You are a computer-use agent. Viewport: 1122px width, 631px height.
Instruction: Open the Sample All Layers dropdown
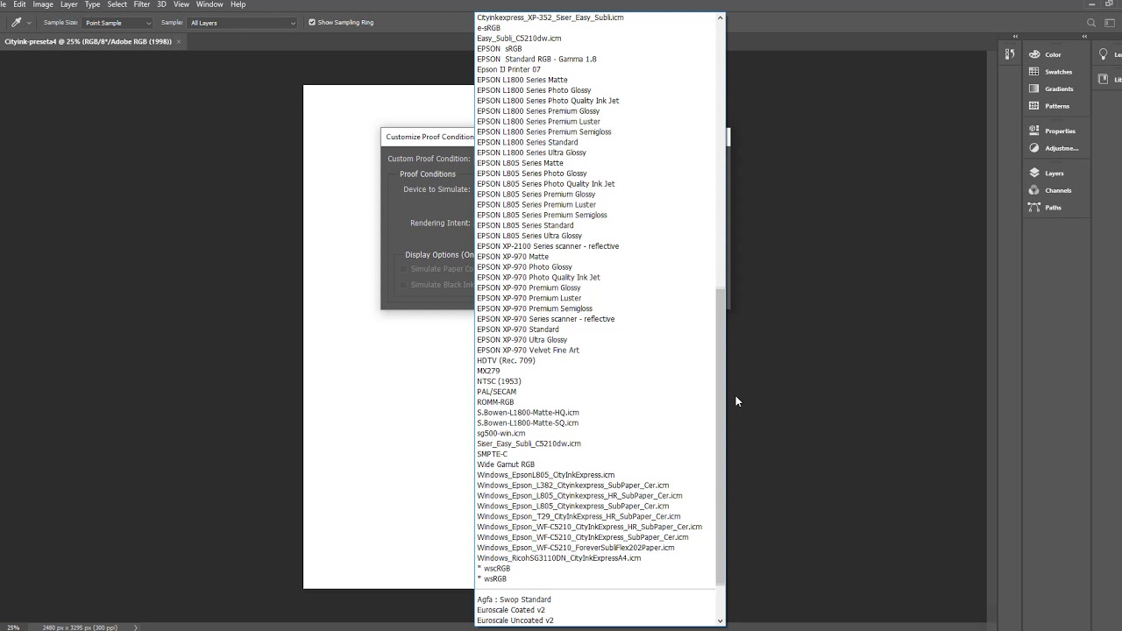pos(243,23)
